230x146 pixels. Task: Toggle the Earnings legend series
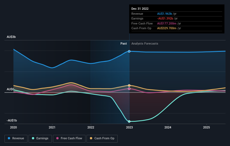(40, 138)
